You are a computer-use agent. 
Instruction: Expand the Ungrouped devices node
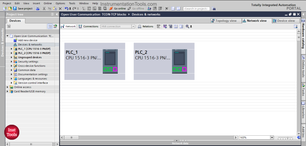point(11,57)
